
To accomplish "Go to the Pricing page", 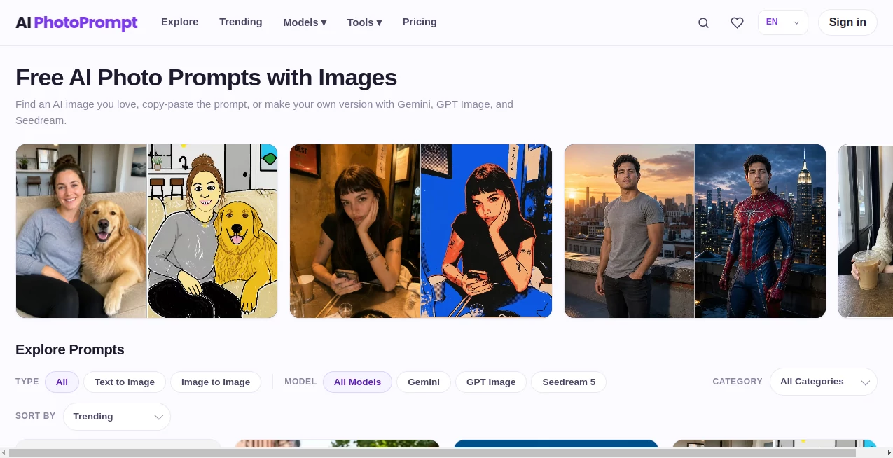I will point(420,22).
